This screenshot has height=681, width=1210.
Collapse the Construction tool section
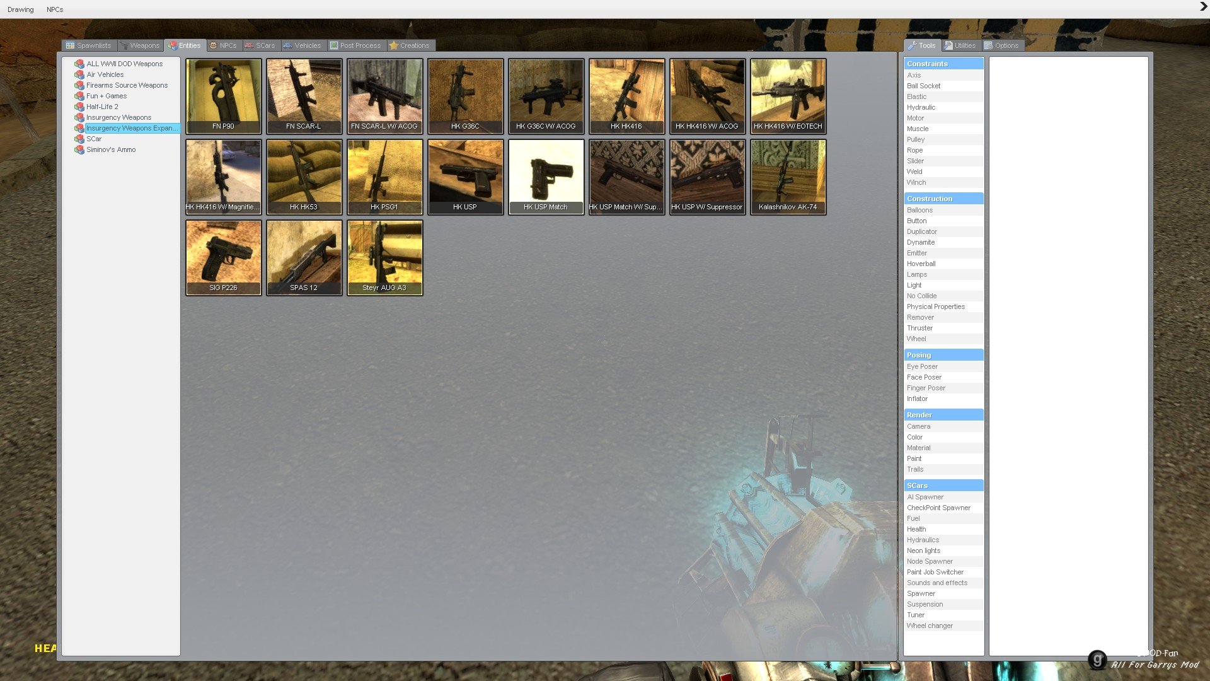tap(943, 199)
